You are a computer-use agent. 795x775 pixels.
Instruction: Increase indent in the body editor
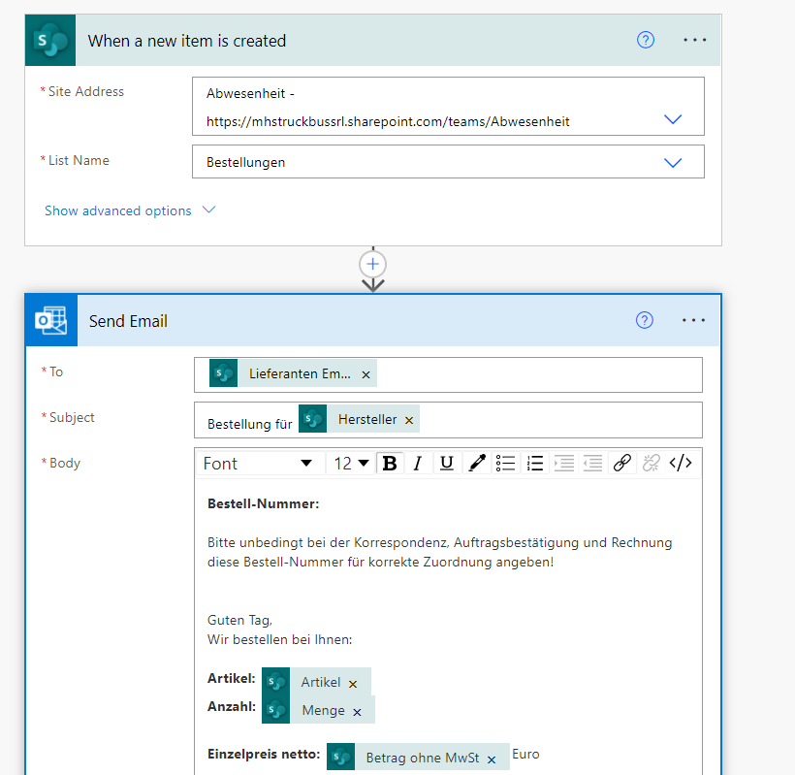pos(564,463)
